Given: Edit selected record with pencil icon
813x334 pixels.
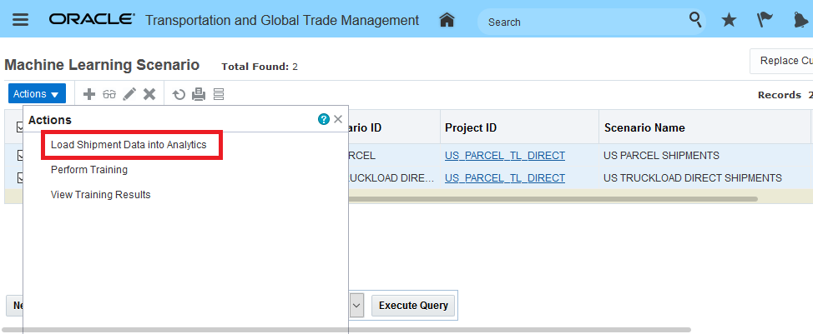Looking at the screenshot, I should click(129, 94).
